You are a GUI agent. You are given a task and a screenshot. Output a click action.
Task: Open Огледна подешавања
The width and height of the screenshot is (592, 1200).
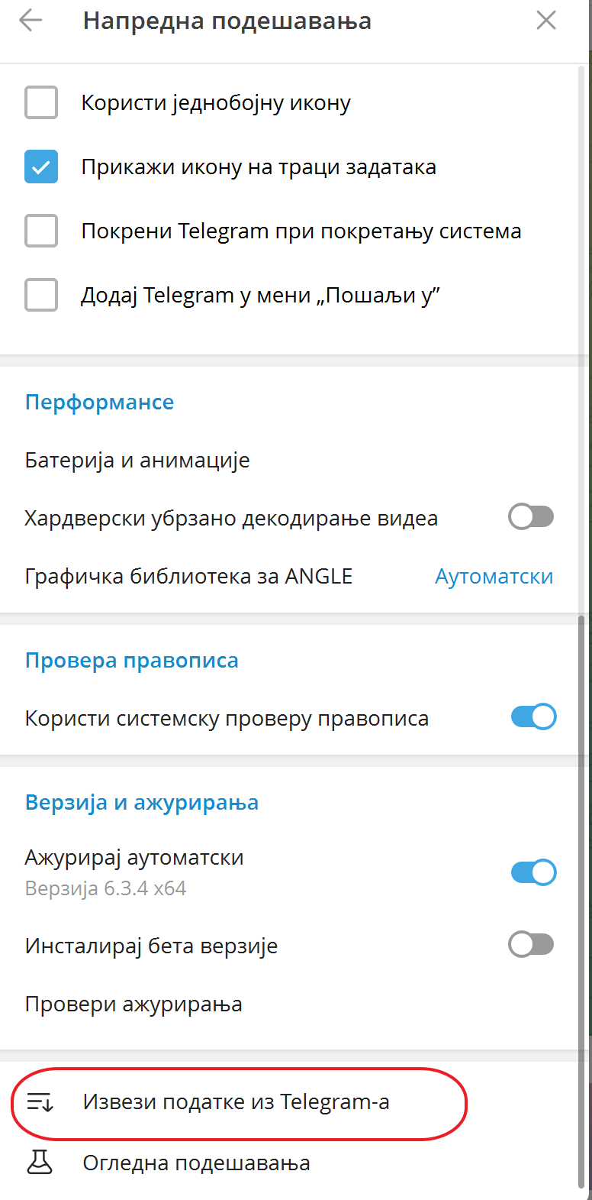coord(196,1163)
